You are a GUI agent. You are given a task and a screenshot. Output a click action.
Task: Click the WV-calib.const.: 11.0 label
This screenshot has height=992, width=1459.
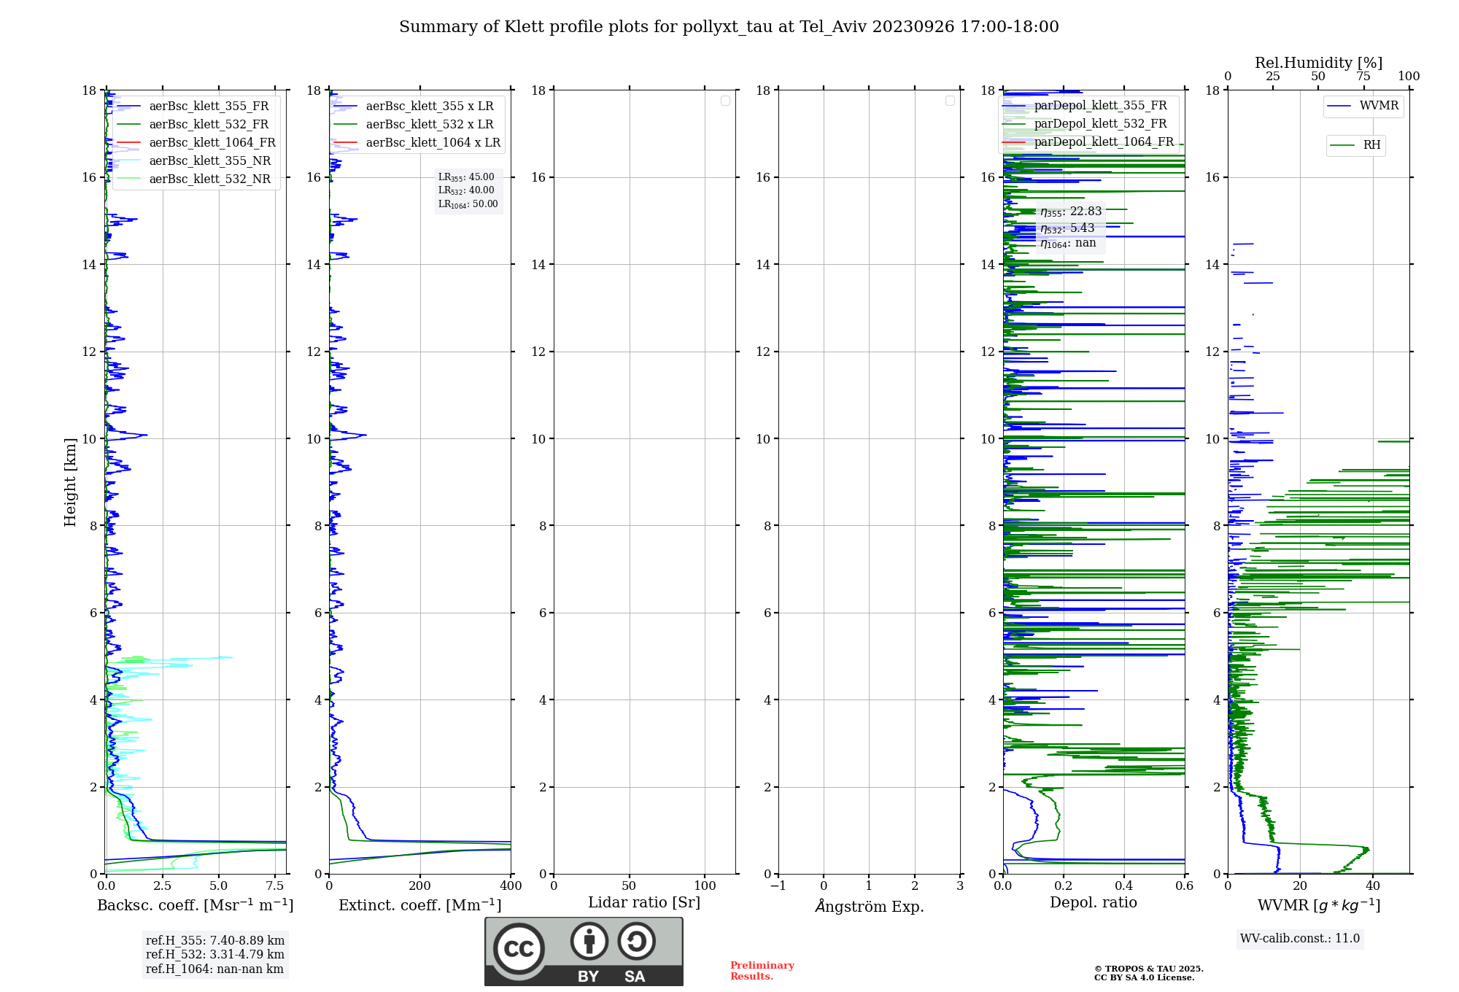coord(1299,938)
